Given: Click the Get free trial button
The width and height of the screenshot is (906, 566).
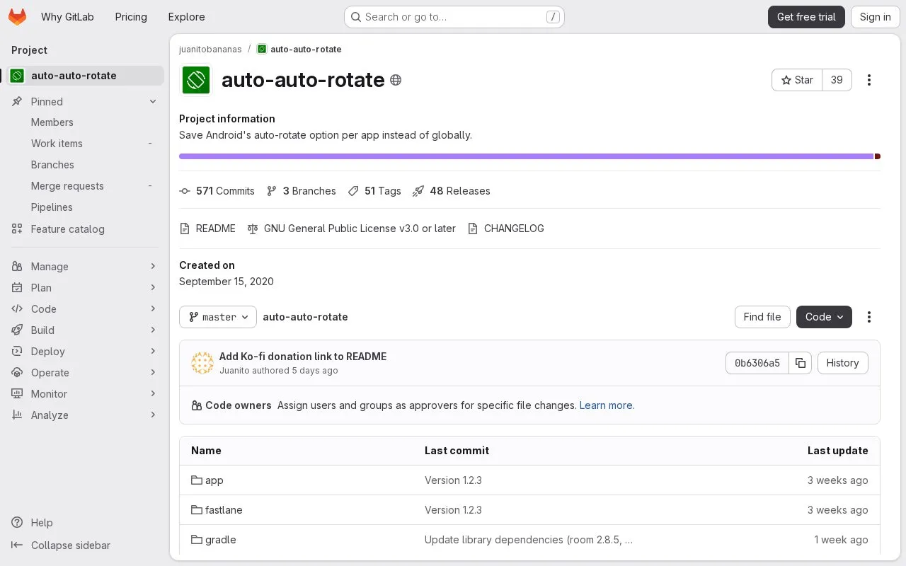Looking at the screenshot, I should 806,17.
